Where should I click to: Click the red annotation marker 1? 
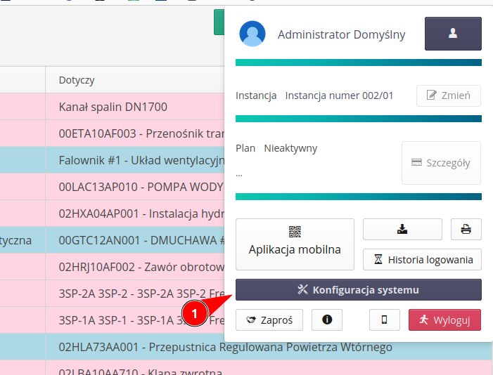click(195, 312)
